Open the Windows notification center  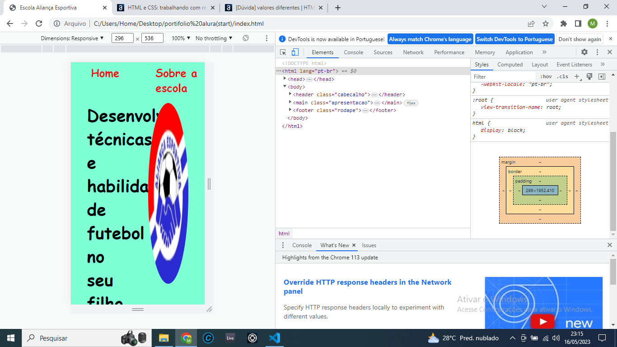[602, 338]
